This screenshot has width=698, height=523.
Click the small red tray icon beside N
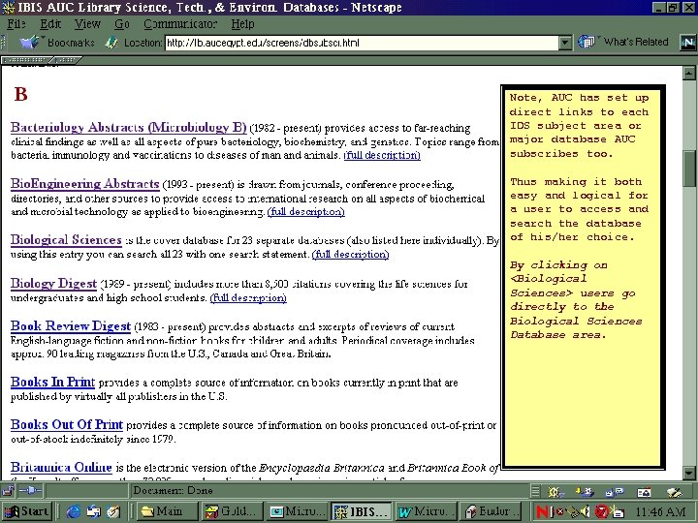coord(559,511)
